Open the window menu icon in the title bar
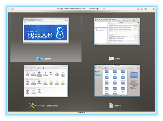Screen dimensions: 163x121 (9, 8)
